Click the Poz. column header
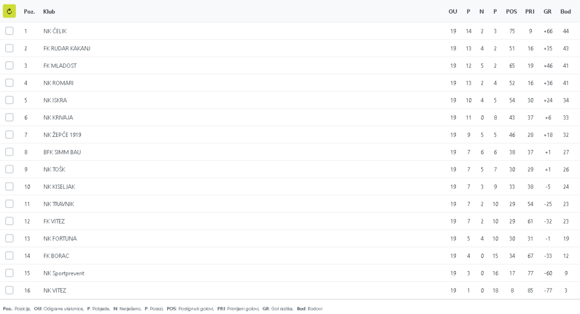This screenshot has height=314, width=580. pyautogui.click(x=29, y=12)
